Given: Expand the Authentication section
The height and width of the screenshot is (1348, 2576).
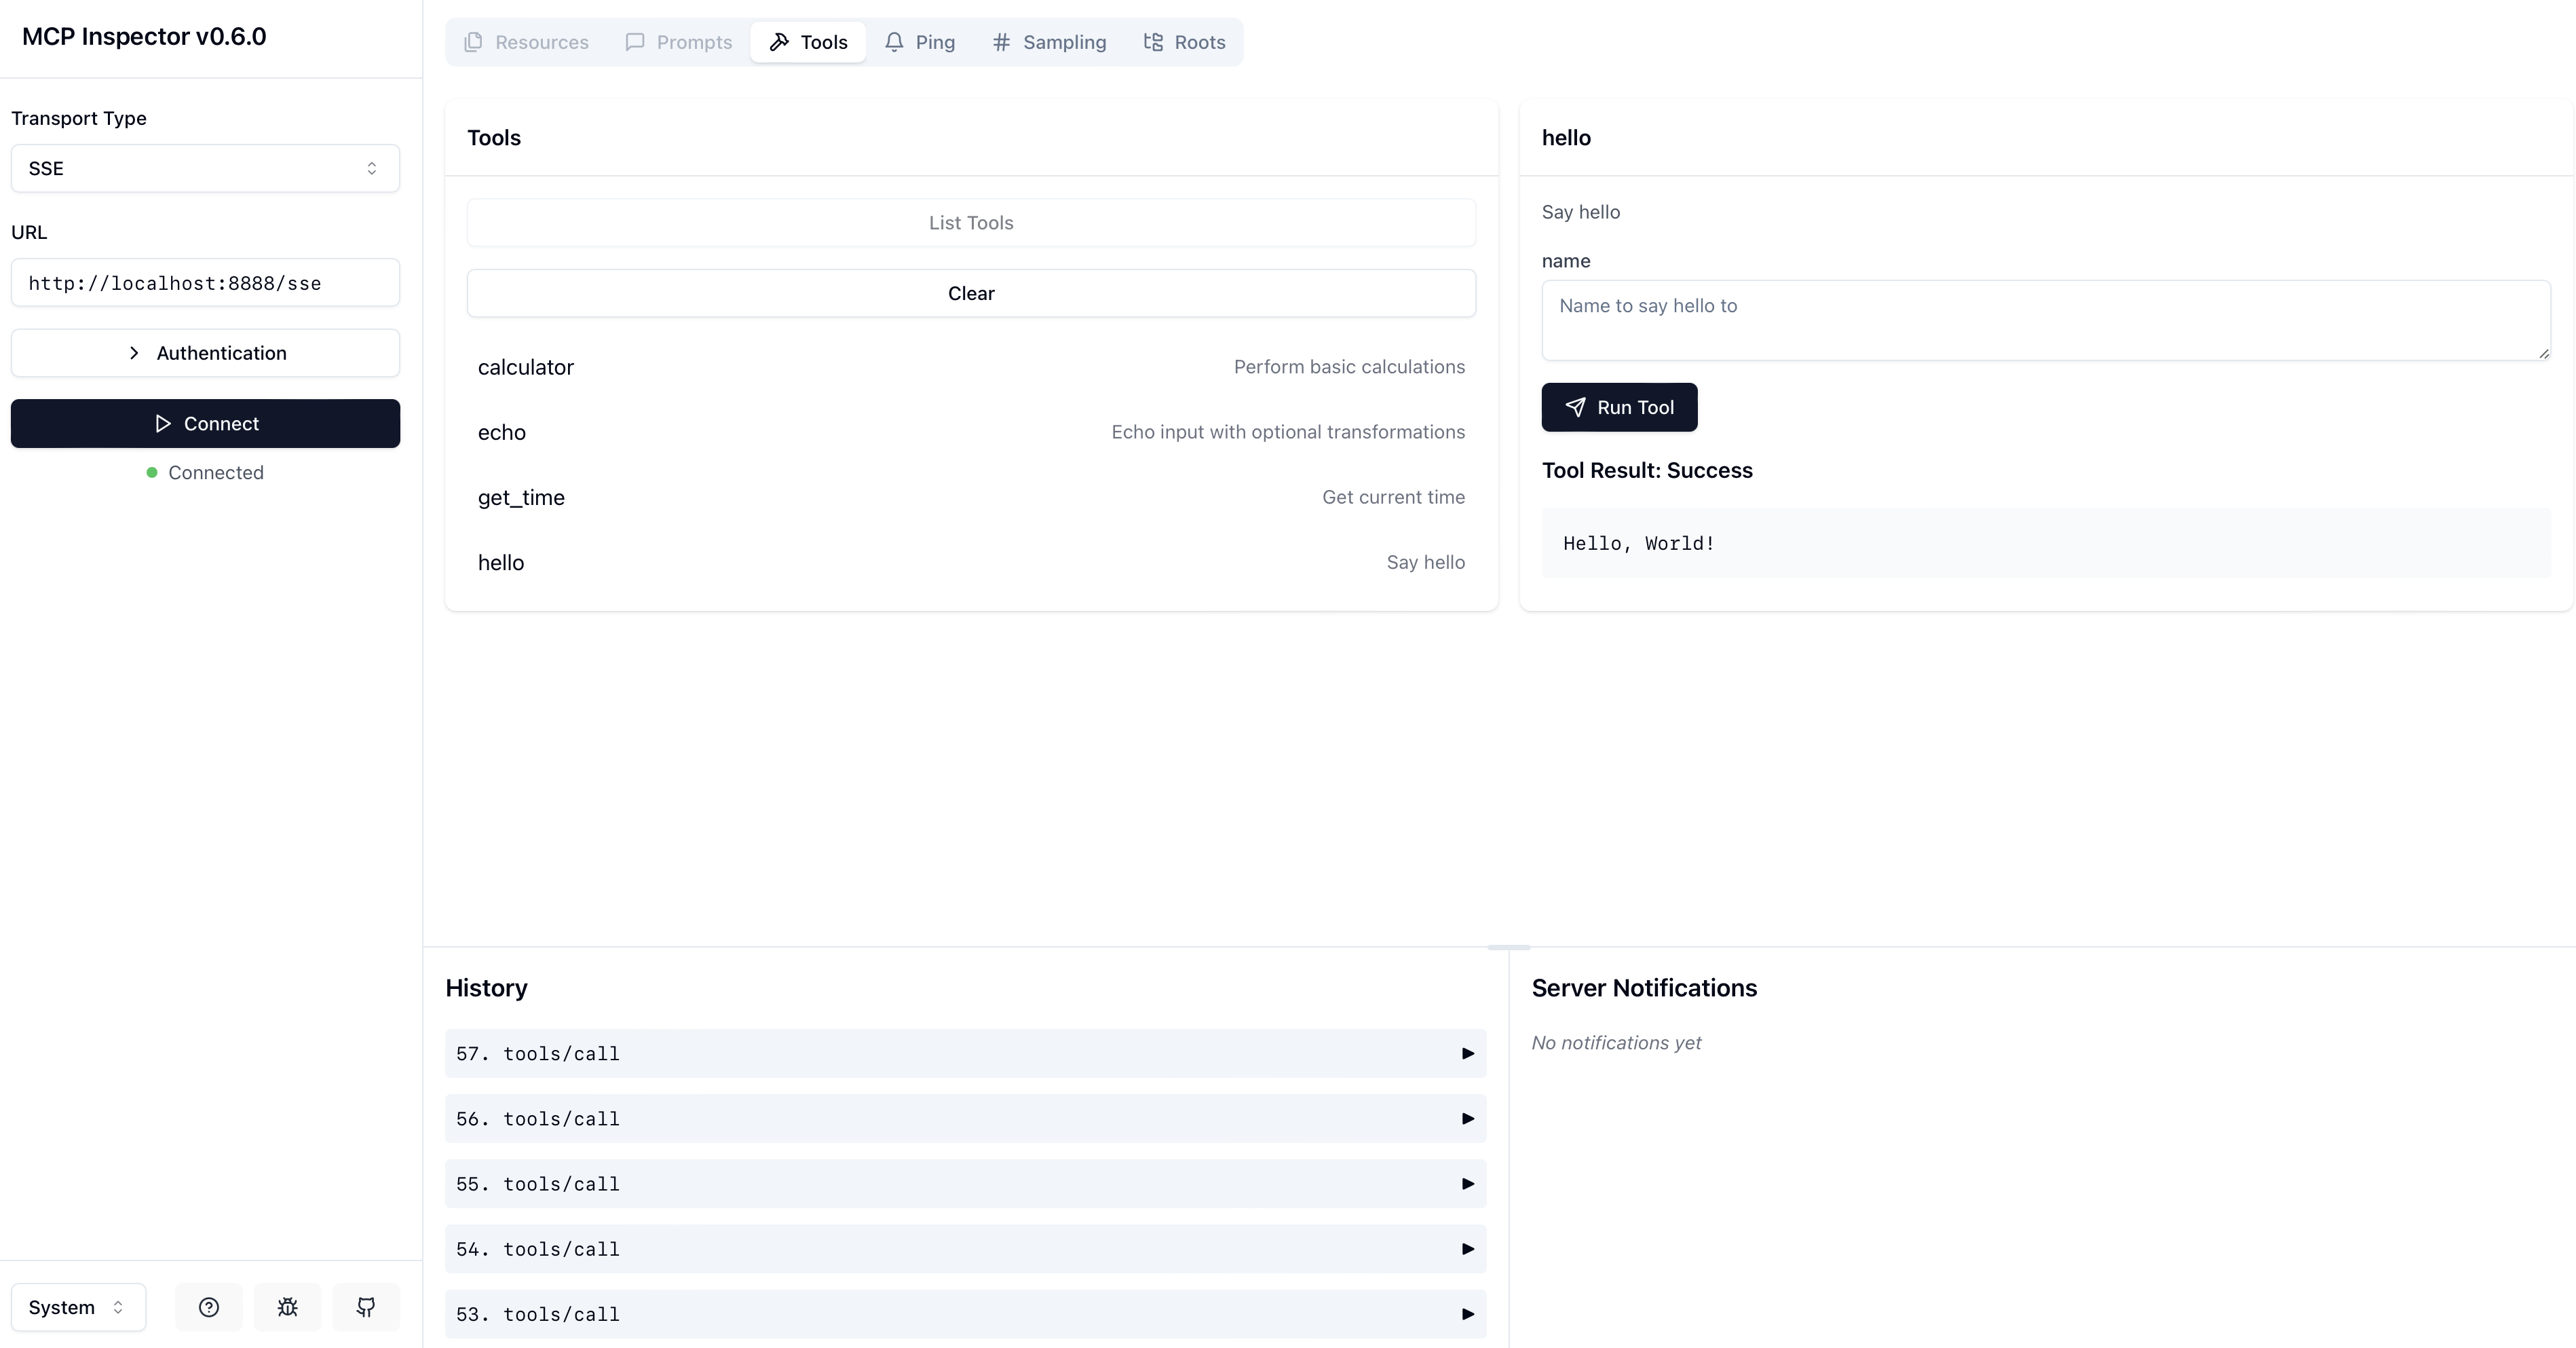Looking at the screenshot, I should pyautogui.click(x=205, y=353).
